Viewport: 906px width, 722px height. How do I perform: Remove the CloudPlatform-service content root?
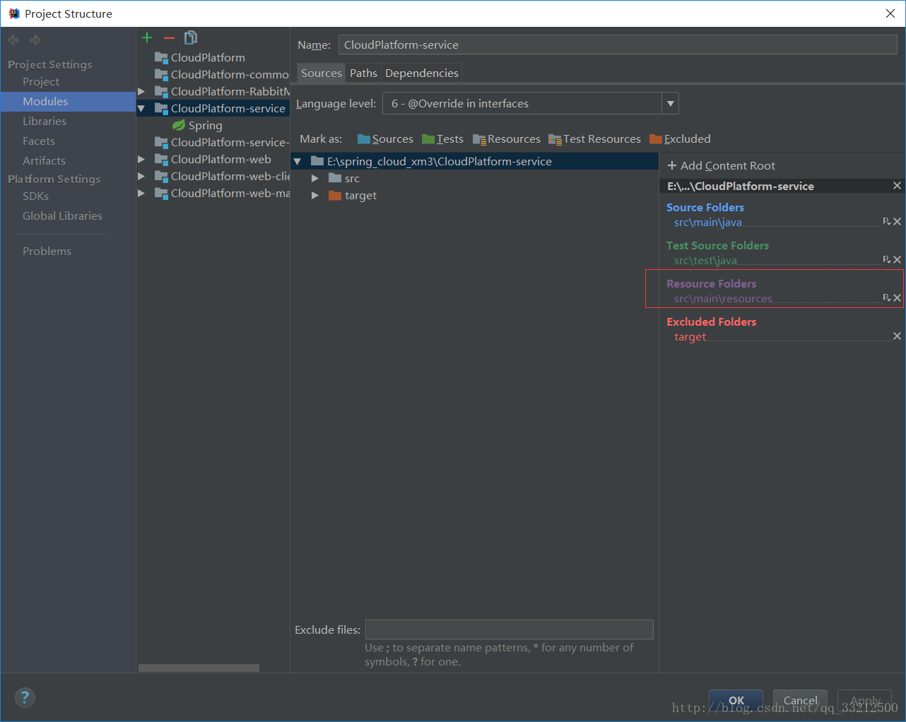(x=897, y=186)
